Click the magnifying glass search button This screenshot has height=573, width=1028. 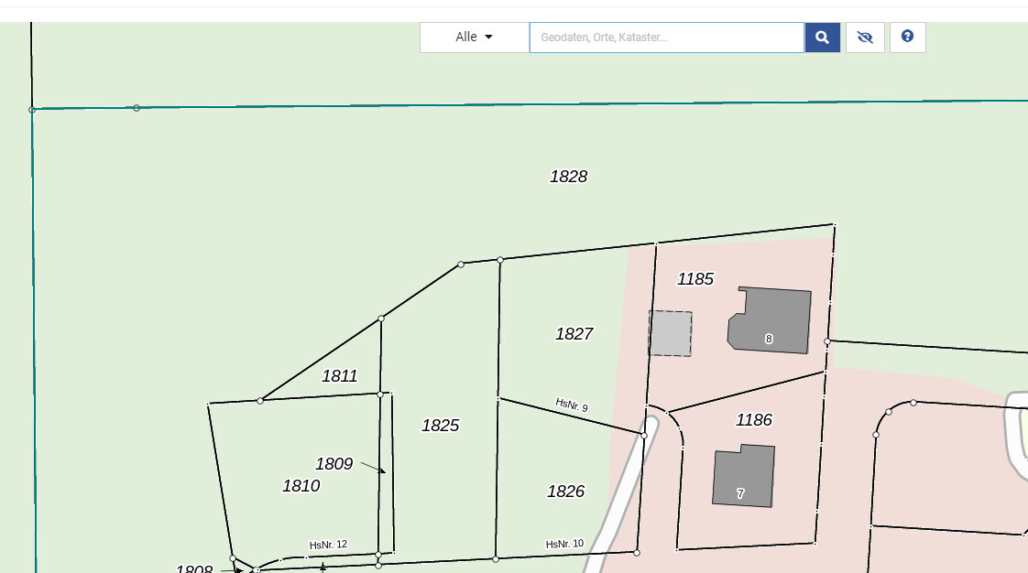tap(822, 38)
